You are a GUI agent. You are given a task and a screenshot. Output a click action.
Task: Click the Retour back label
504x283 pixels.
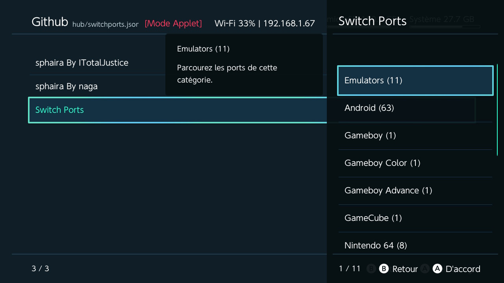click(405, 269)
